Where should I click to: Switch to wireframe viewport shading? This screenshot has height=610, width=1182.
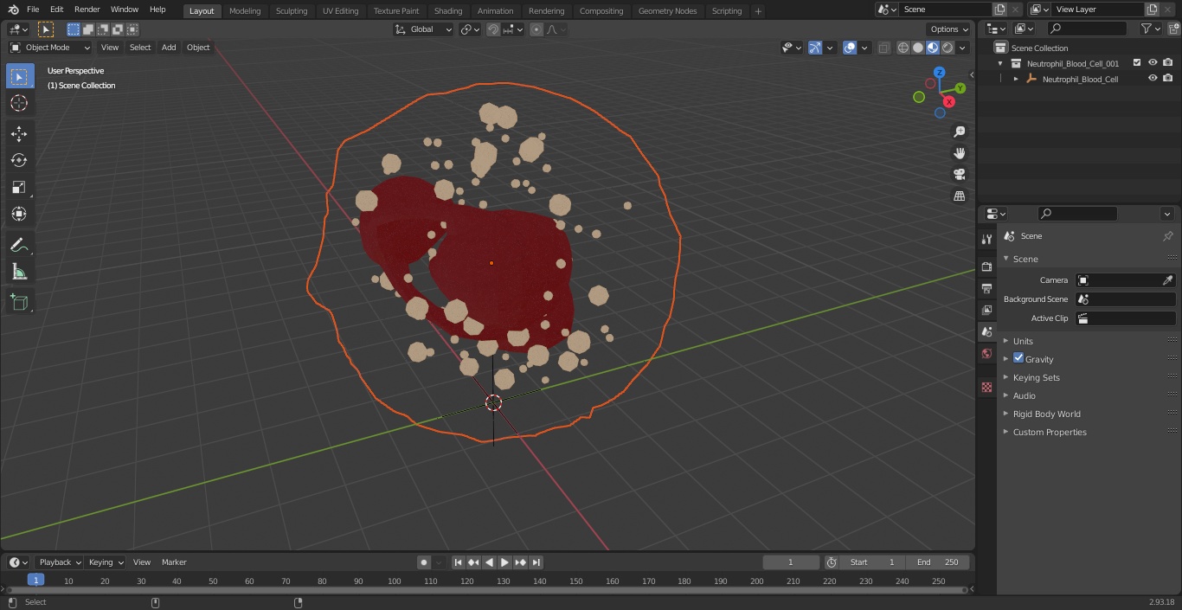point(903,48)
